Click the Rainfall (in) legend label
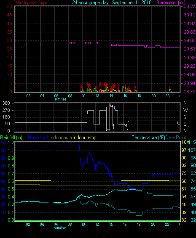196x238 pixels. (x=11, y=138)
